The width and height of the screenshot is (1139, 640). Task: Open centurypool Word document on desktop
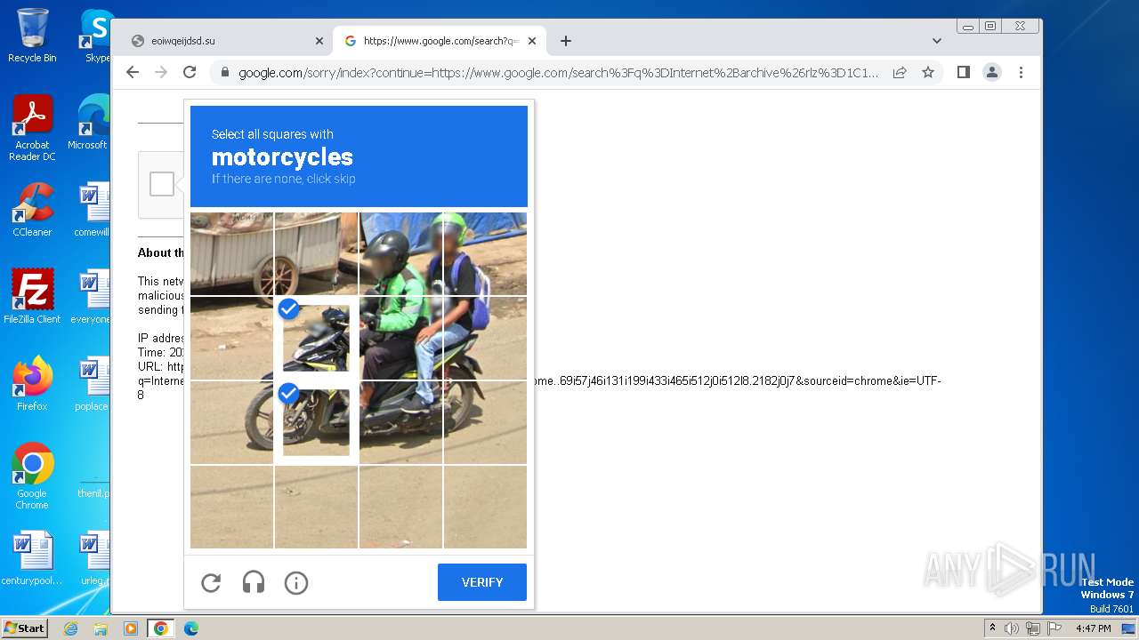(x=32, y=558)
